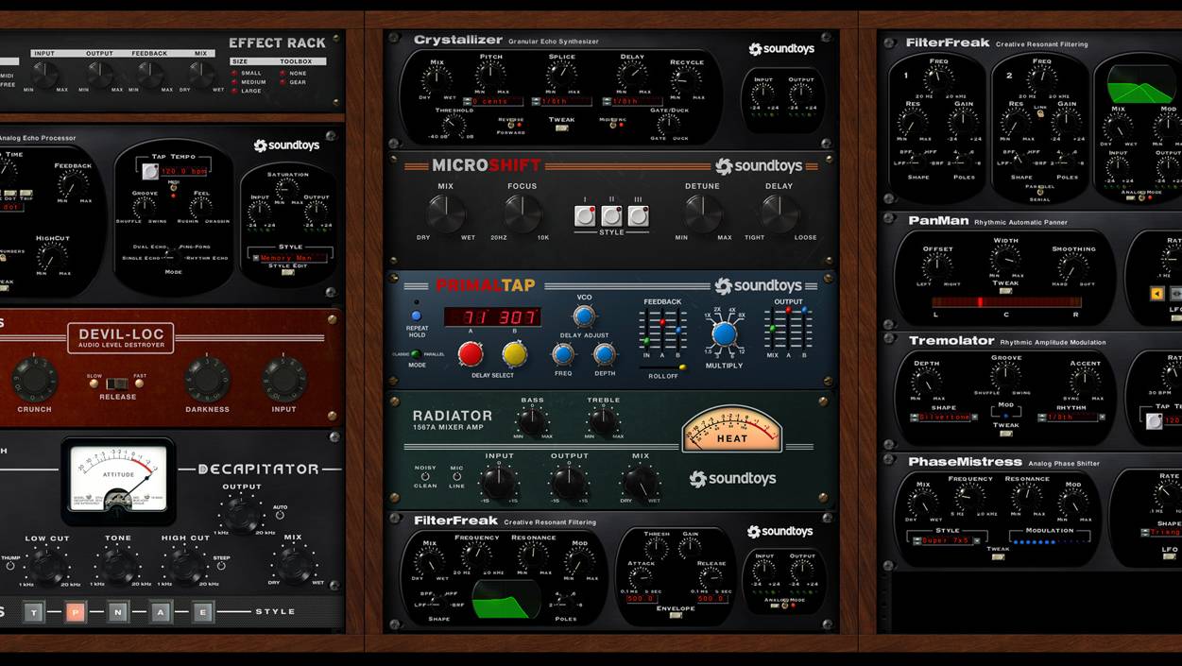Select Small size in Effect Rack
Viewport: 1182px width, 666px height.
click(235, 73)
